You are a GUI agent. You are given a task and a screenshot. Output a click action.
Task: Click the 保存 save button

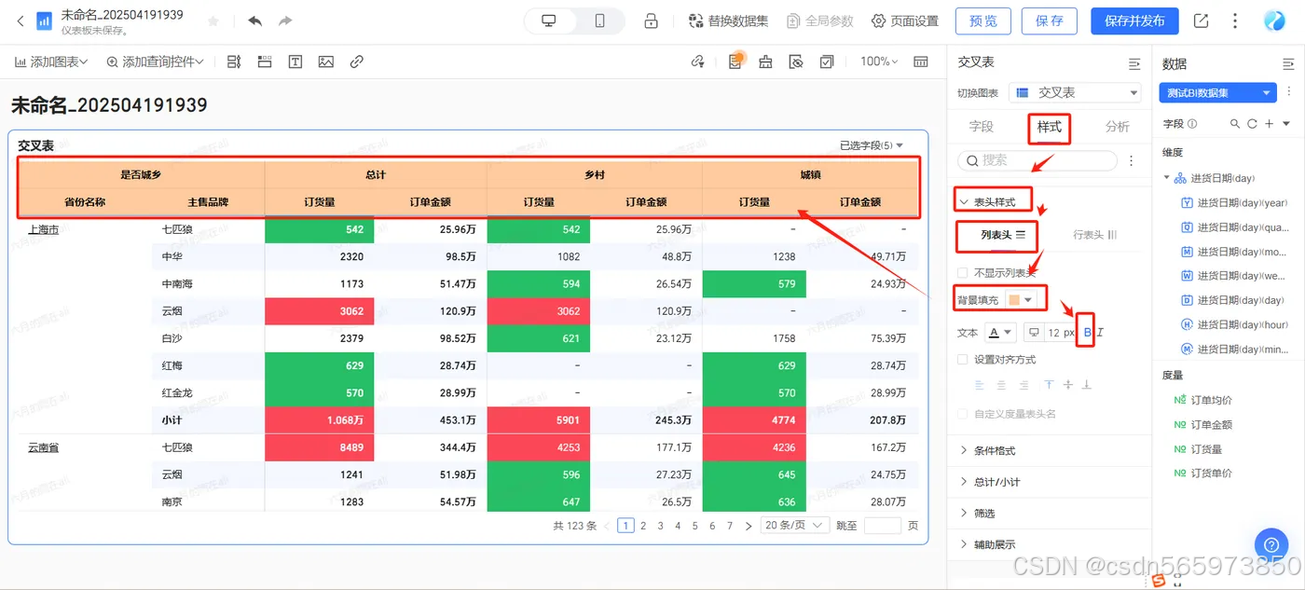pyautogui.click(x=1050, y=21)
